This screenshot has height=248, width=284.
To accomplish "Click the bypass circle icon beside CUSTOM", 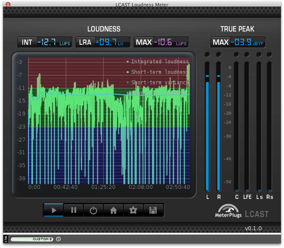I will [x=58, y=239].
